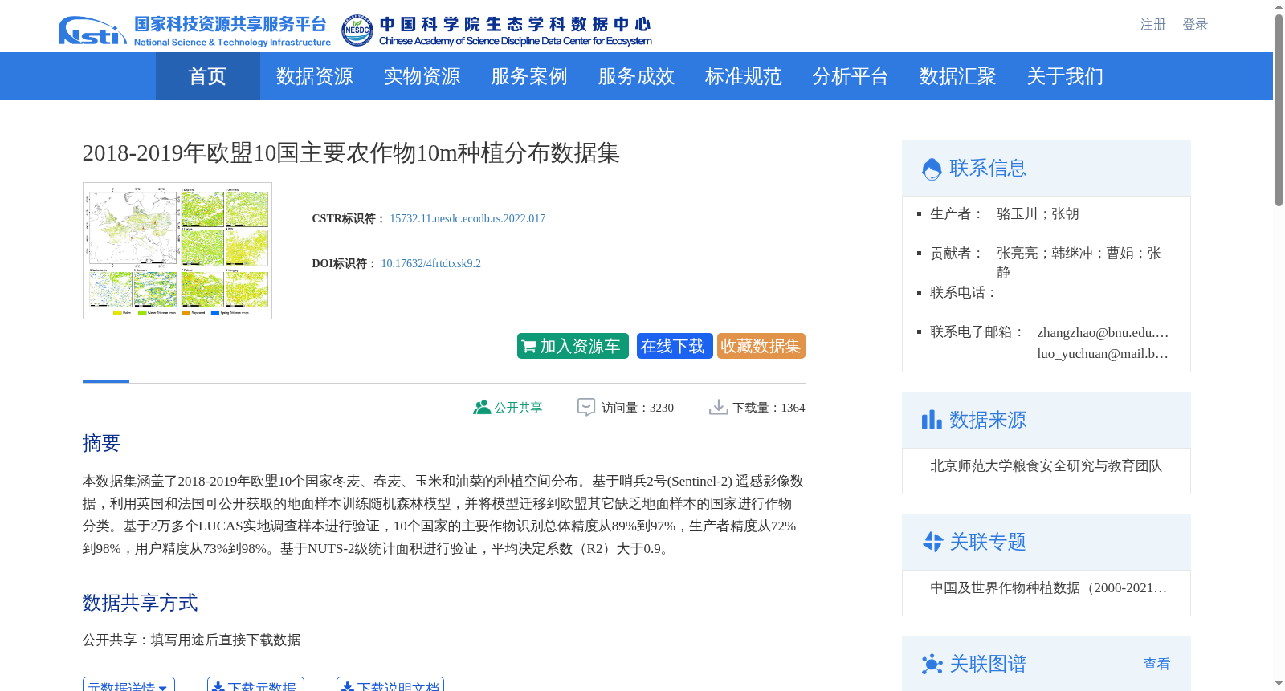Click the 注册 register link
This screenshot has width=1285, height=691.
coord(1152,25)
